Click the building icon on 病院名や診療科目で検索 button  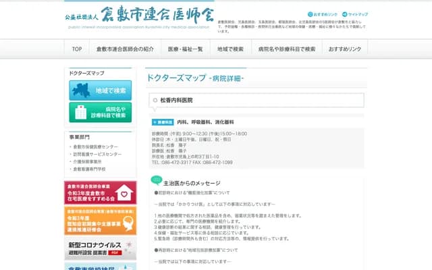[x=81, y=112]
